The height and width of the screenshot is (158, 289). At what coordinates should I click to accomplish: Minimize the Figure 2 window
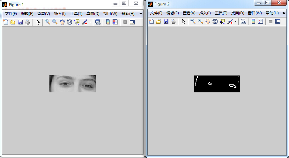tap(258, 3)
